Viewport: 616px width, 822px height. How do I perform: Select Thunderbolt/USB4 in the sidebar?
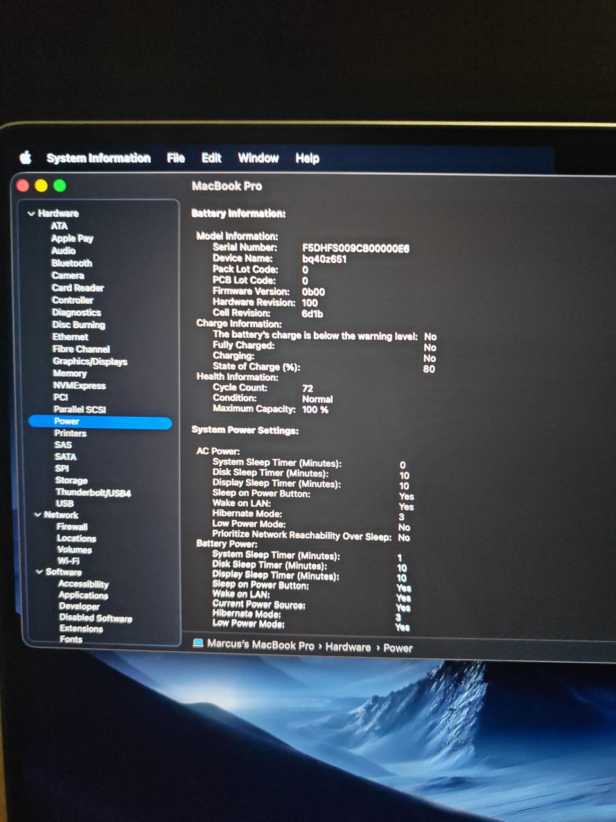[x=93, y=493]
